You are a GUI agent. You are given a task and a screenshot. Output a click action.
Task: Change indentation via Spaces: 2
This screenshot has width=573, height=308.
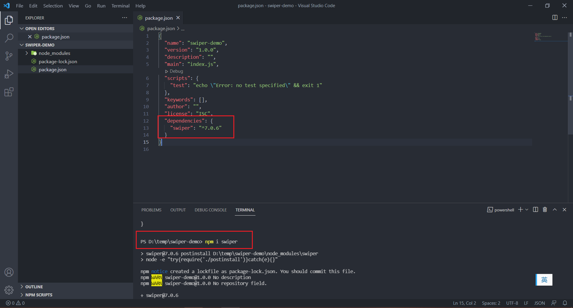491,303
